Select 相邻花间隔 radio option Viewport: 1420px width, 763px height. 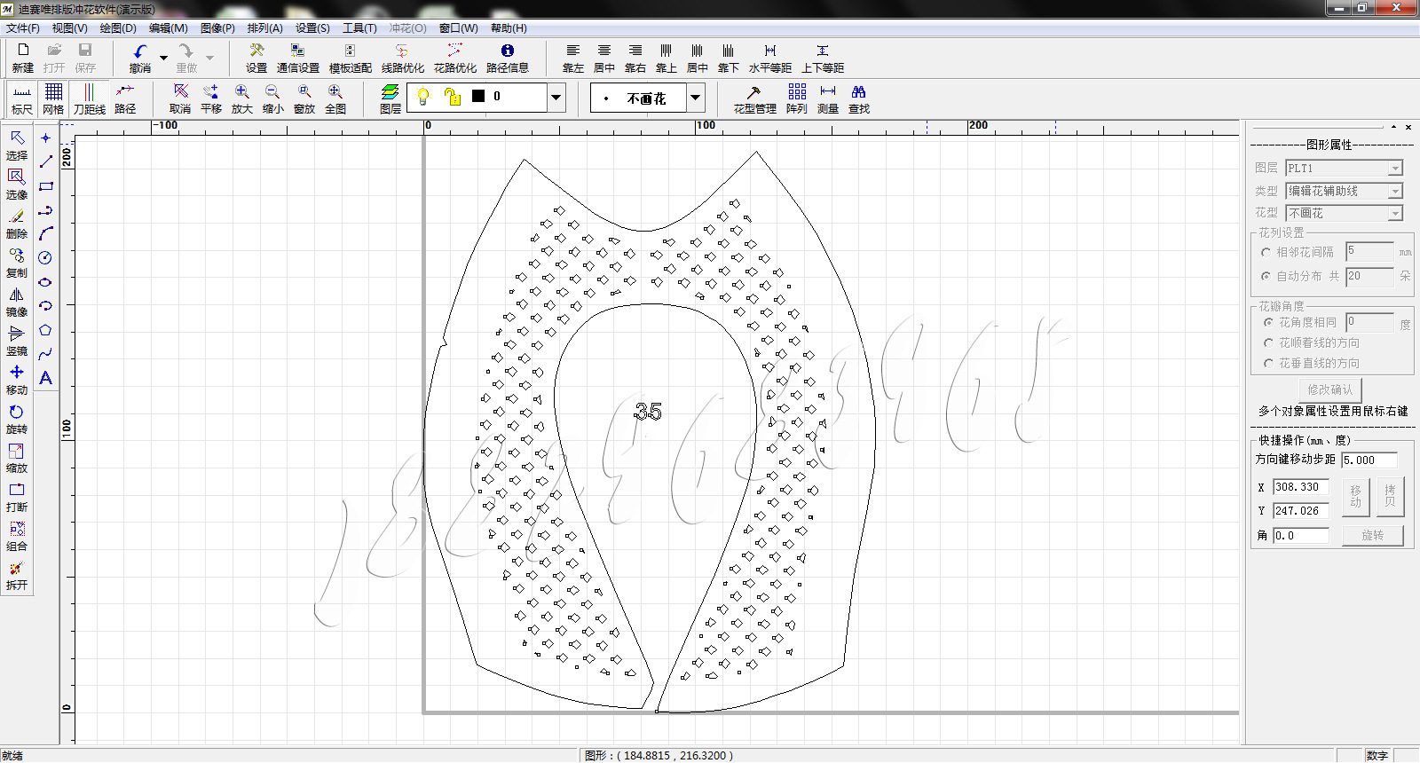click(x=1266, y=253)
